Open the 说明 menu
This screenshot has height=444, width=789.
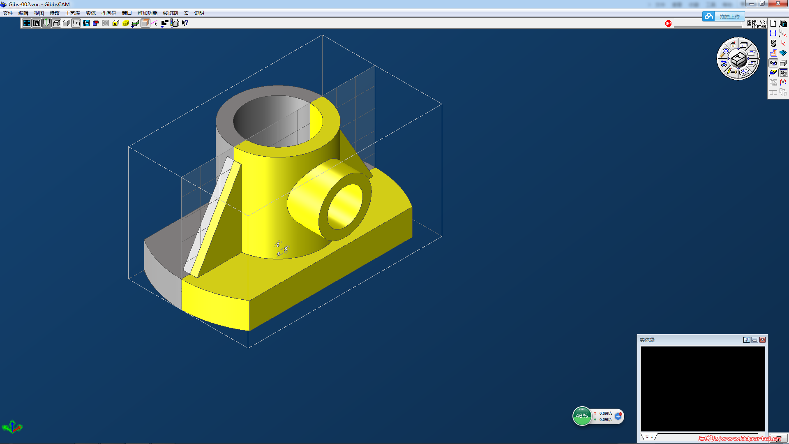pyautogui.click(x=199, y=13)
